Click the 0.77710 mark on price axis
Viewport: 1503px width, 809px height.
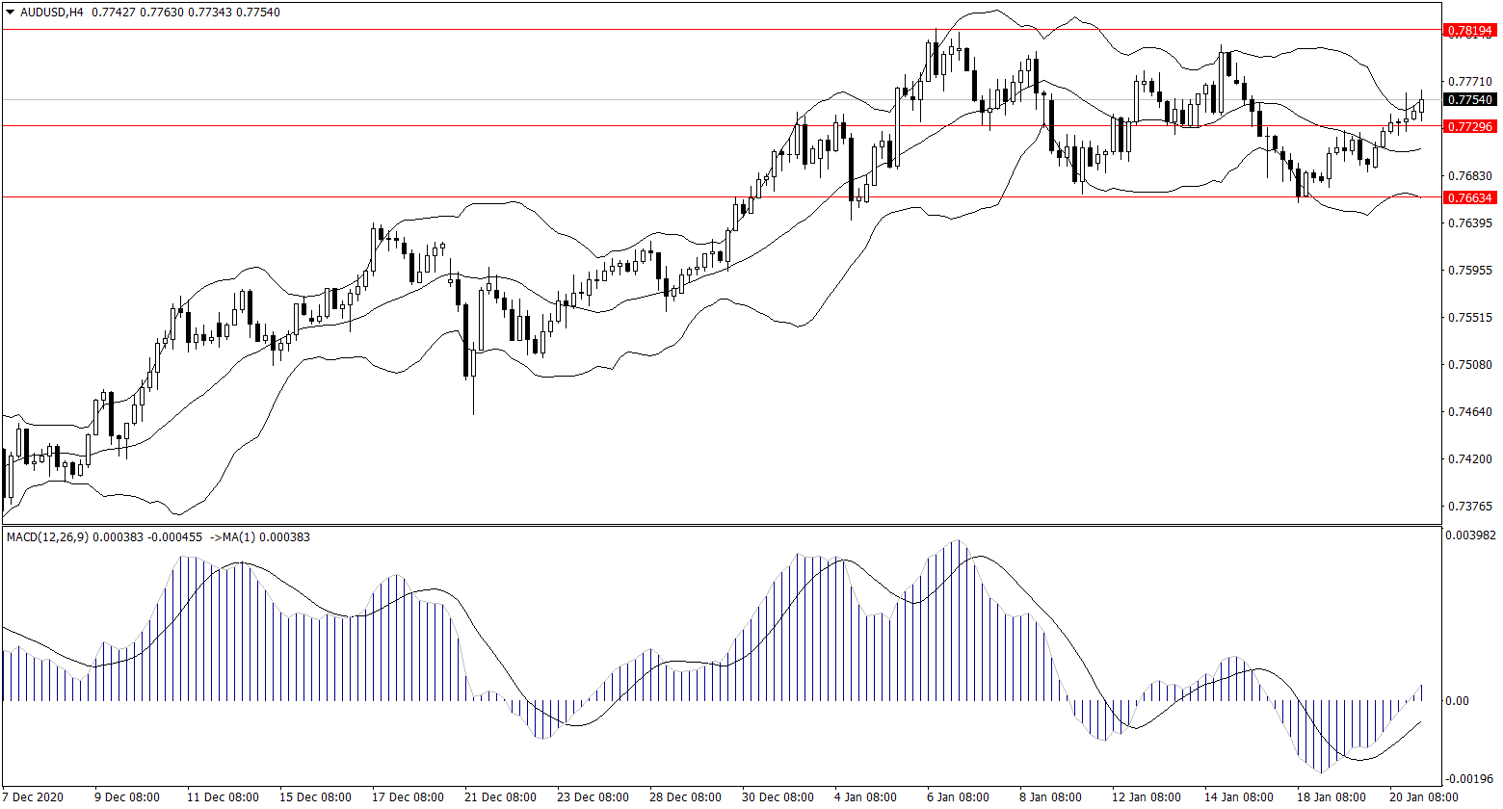1469,82
